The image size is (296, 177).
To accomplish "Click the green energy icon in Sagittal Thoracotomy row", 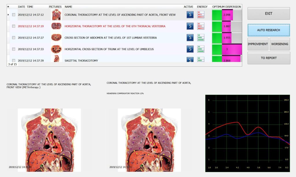I will pos(201,60).
